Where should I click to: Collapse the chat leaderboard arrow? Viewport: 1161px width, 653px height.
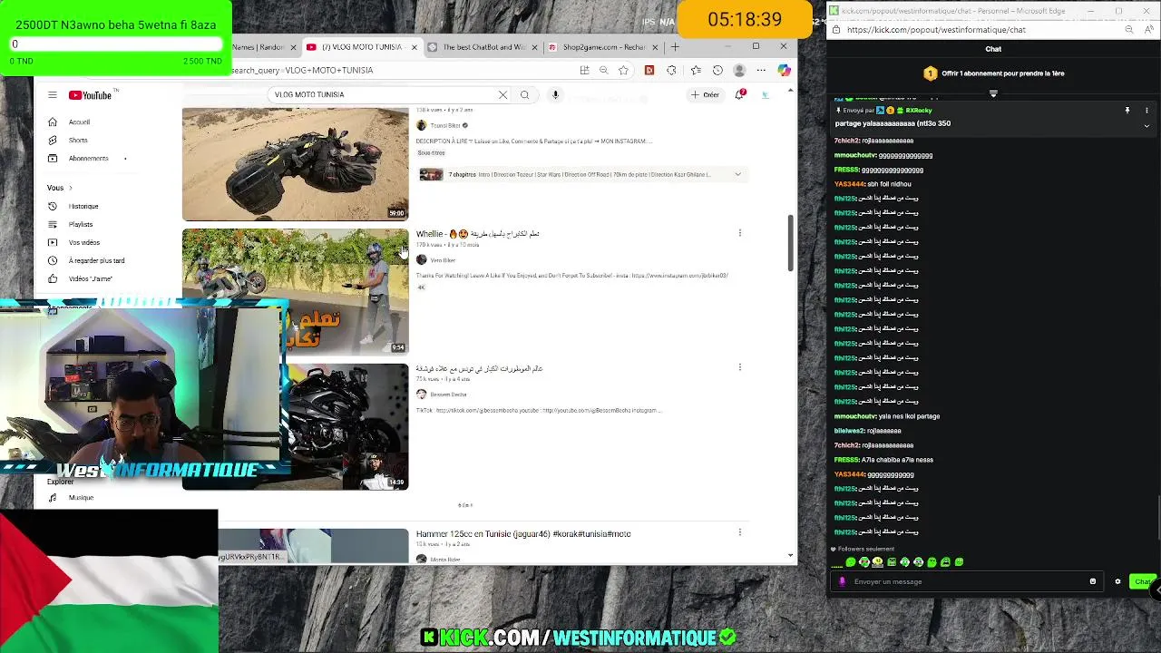[993, 93]
